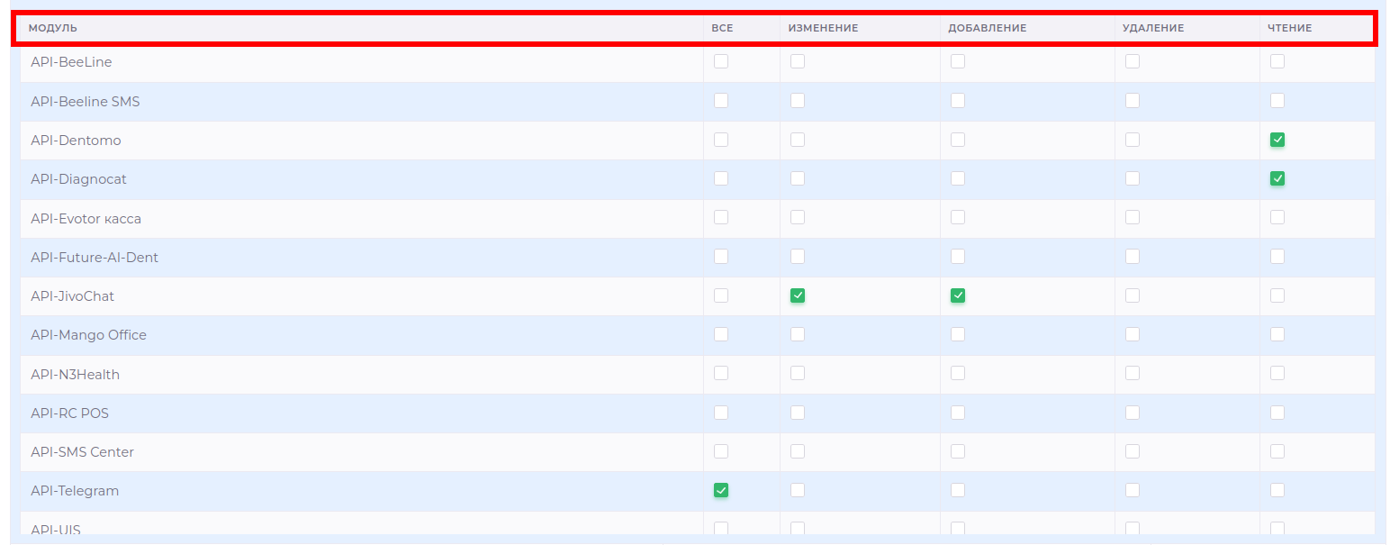Viewport: 1390px width, 545px height.
Task: Check ДОБАВЛЕНИЕ permission for API-Future-AI-Dent
Action: pos(957,256)
